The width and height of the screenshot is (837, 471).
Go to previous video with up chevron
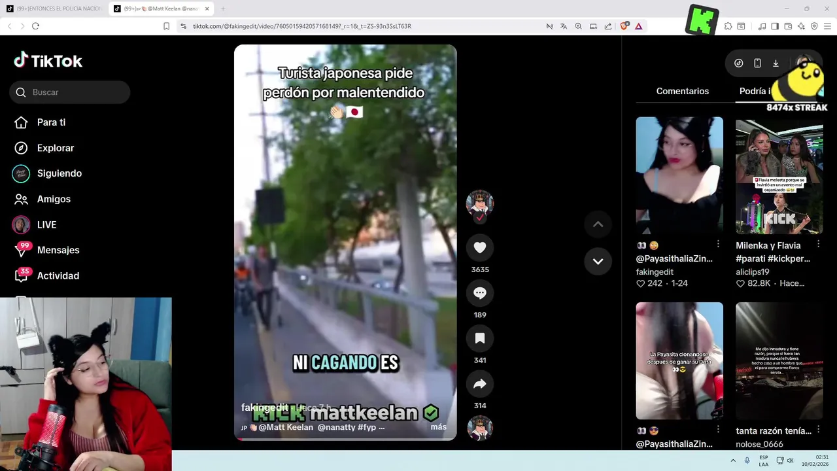click(598, 224)
